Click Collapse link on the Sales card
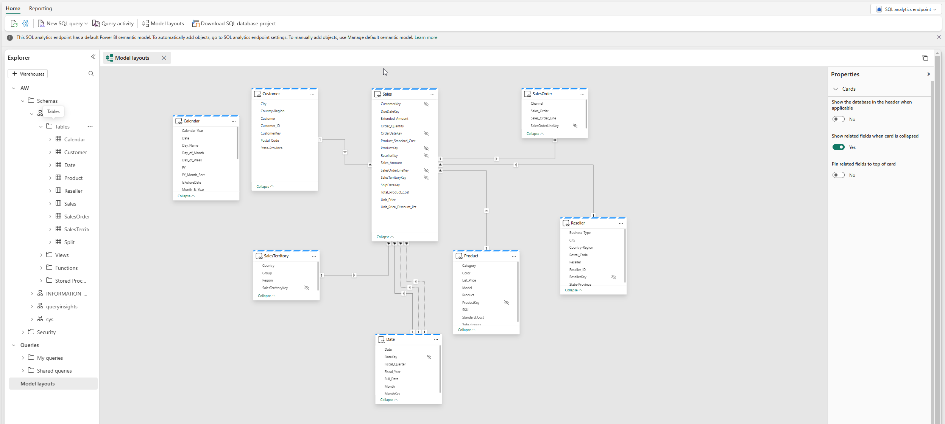Screen dimensions: 945x424 pos(385,237)
